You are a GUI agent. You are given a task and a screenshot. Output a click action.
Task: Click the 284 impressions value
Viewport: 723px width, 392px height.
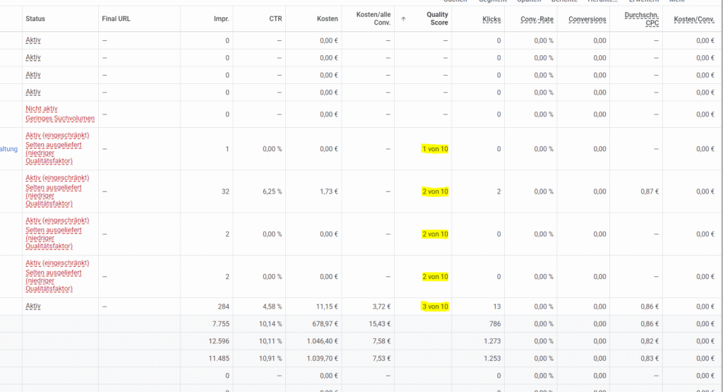coord(224,307)
